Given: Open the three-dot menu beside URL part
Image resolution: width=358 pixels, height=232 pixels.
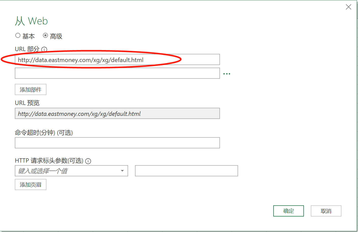Looking at the screenshot, I should tap(227, 74).
